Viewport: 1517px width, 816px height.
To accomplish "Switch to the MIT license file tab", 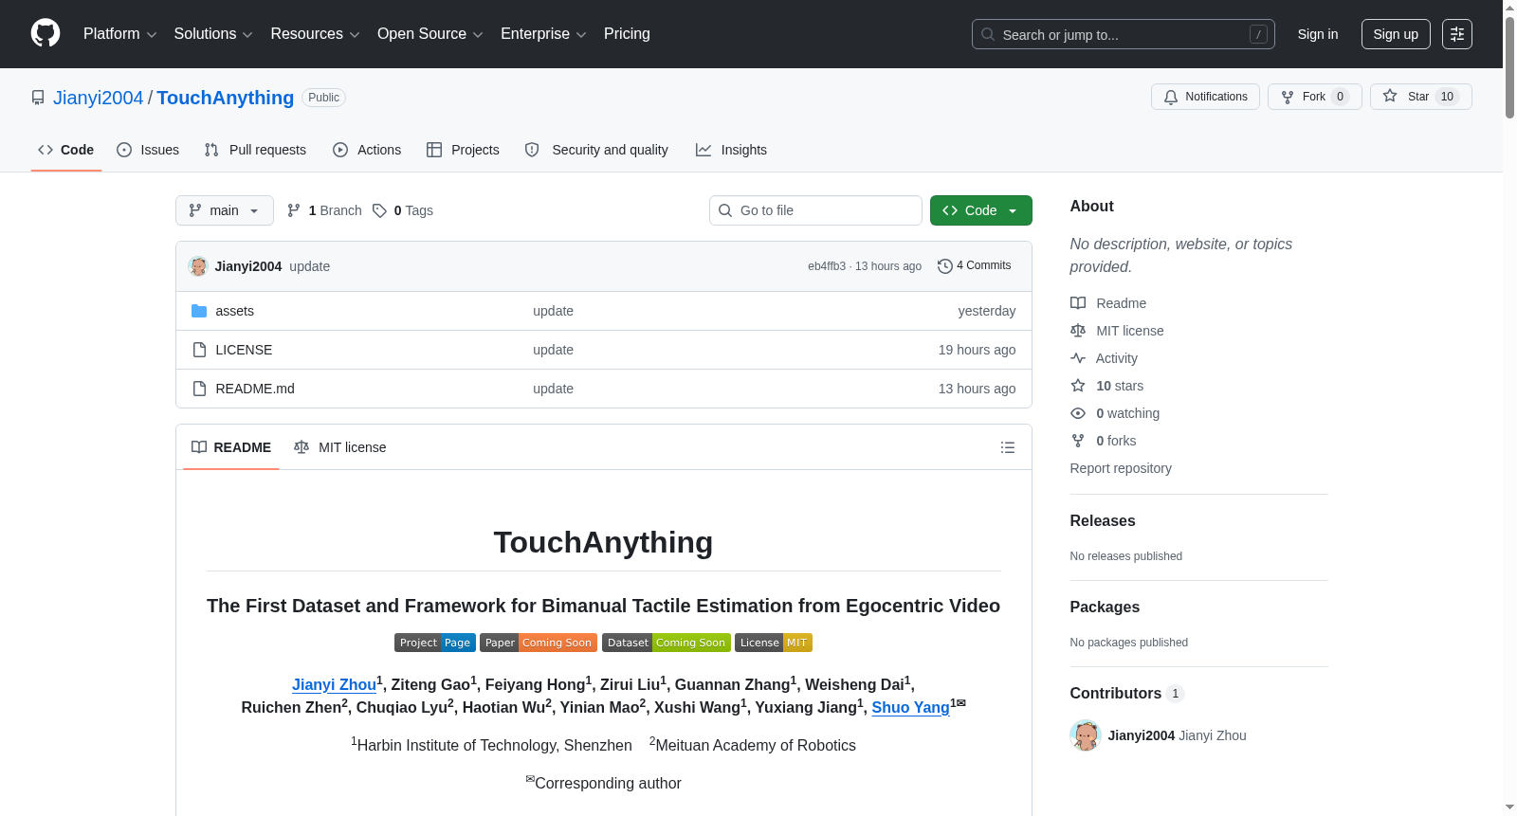I will 340,447.
